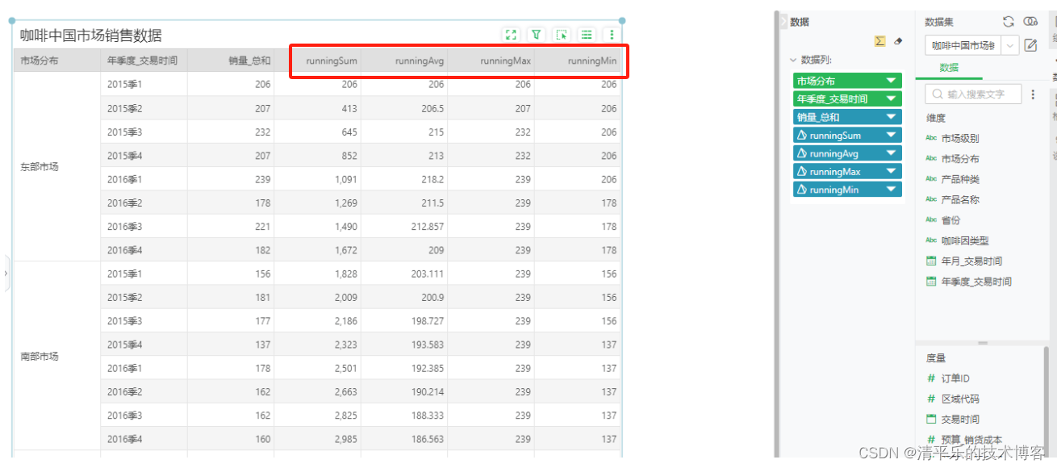1057x468 pixels.
Task: Click the linked-circles icon beside refresh
Action: [1030, 22]
